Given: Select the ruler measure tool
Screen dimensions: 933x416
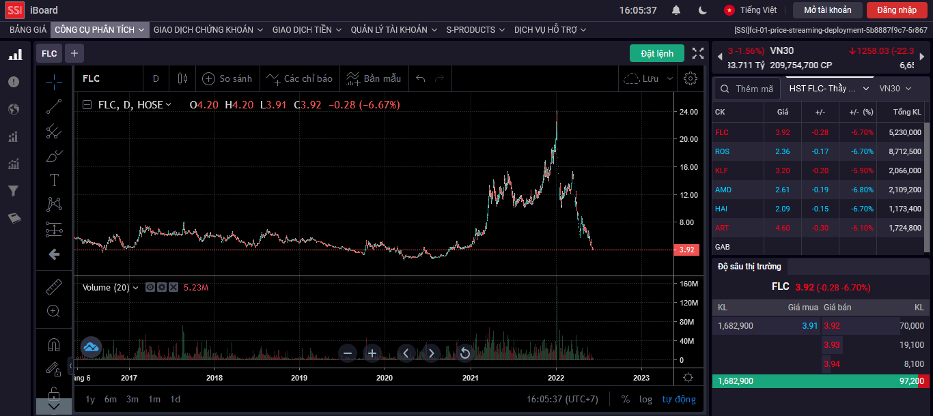Looking at the screenshot, I should click(x=54, y=286).
